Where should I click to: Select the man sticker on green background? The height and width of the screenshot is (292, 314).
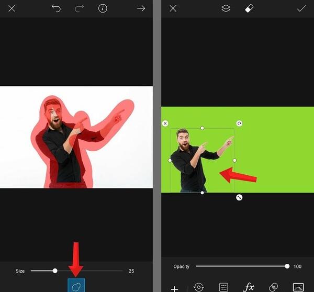[x=202, y=161]
